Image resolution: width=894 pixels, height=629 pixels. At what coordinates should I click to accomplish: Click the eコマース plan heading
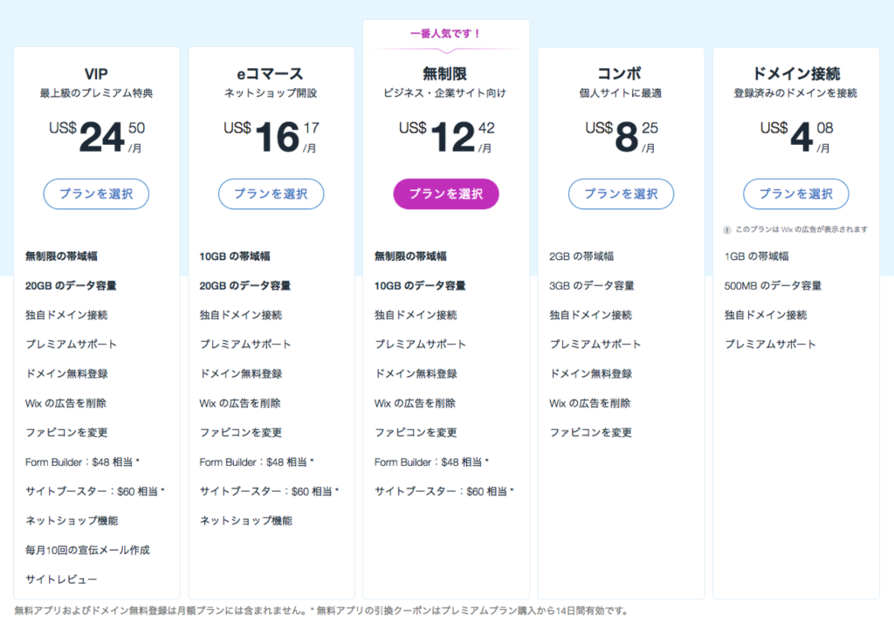[x=271, y=74]
